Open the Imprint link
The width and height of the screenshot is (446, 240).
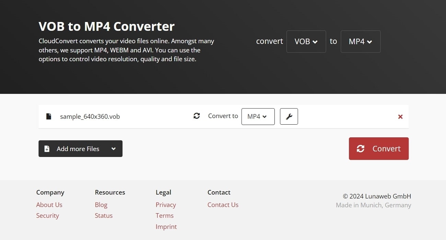166,227
